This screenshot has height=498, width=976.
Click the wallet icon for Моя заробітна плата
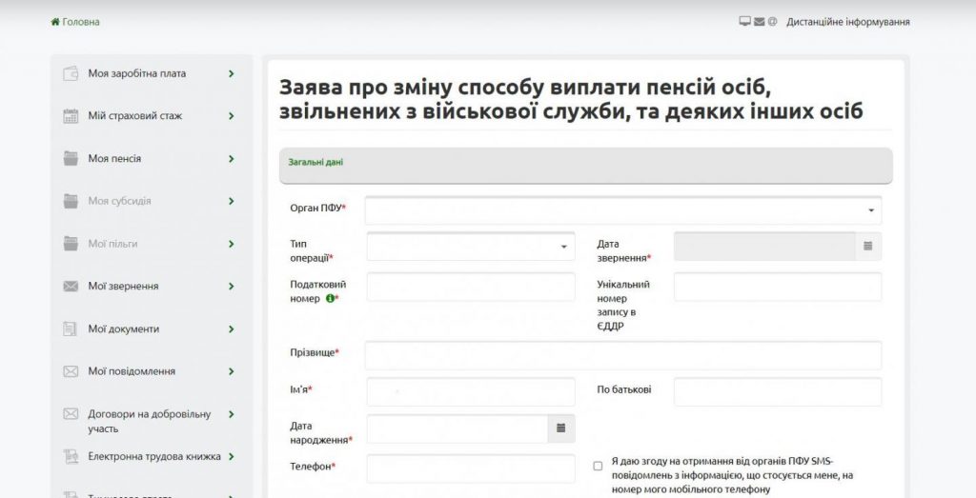(71, 73)
